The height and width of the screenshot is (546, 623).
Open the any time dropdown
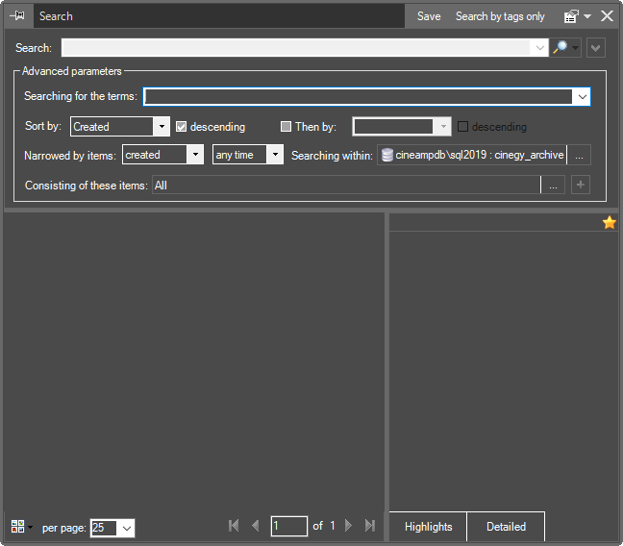tap(275, 155)
